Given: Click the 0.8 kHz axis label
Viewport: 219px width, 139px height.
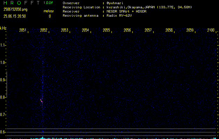Looking at the screenshot, I should click(2, 97).
